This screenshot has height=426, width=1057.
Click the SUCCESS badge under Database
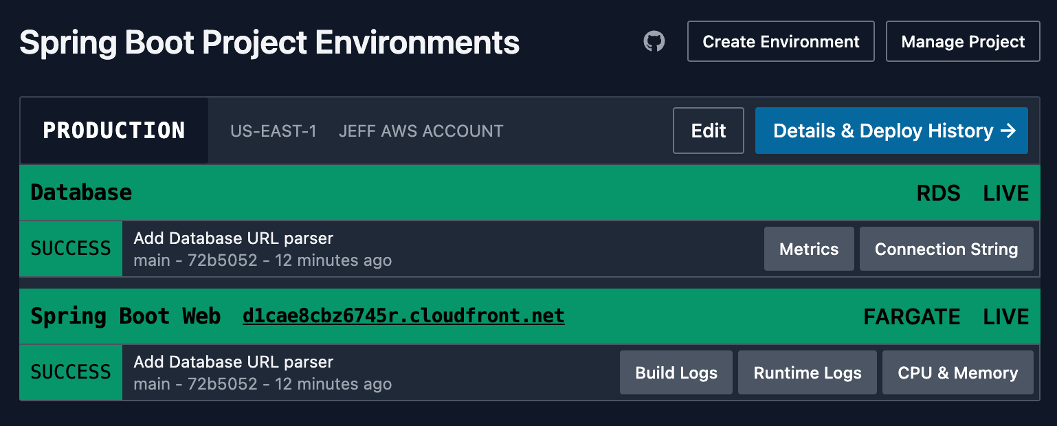pos(71,249)
